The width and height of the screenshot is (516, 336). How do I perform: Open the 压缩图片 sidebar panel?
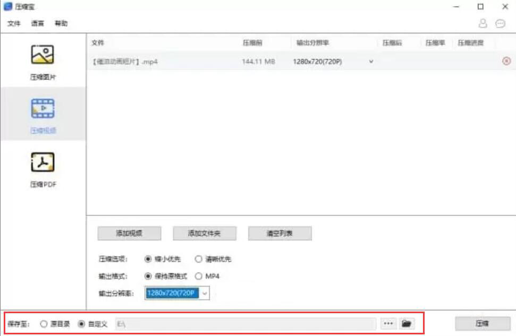point(43,59)
